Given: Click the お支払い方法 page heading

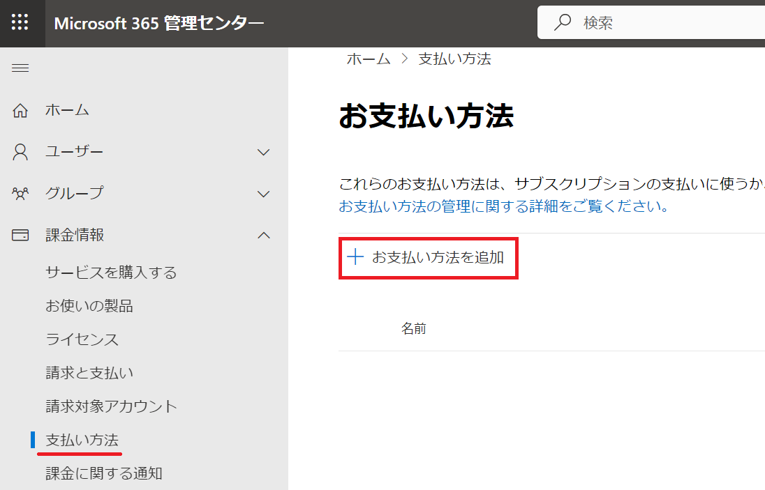Looking at the screenshot, I should click(x=426, y=116).
